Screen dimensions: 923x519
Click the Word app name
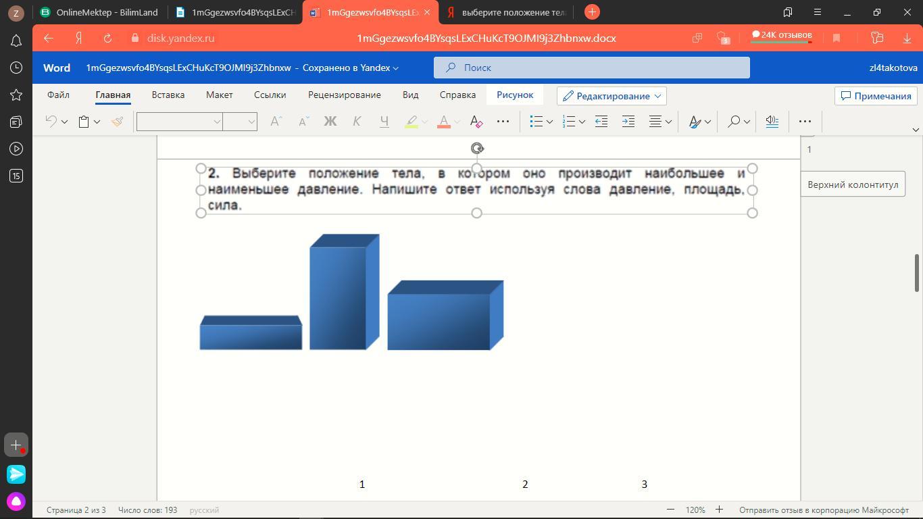(57, 68)
